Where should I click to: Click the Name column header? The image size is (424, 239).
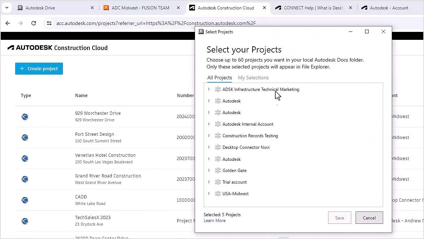pyautogui.click(x=81, y=96)
